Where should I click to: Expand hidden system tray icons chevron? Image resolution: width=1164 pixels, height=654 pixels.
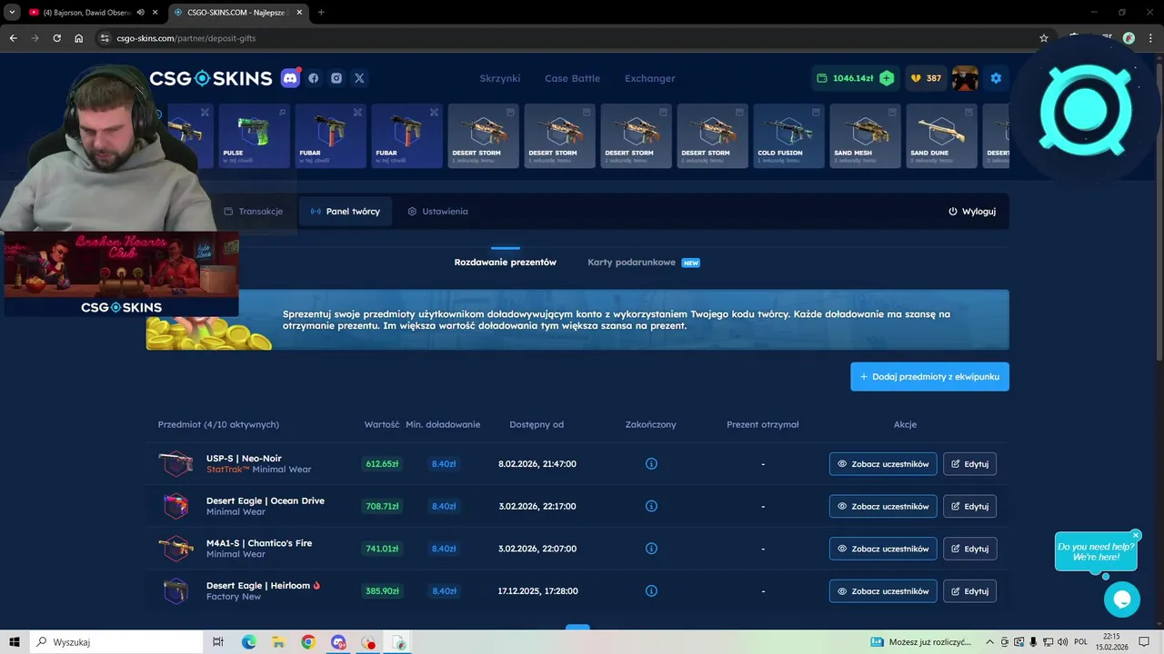pos(989,642)
